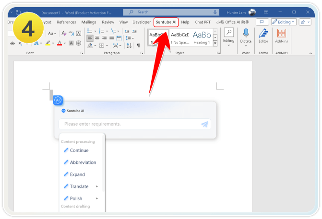Click the Enclose Characters icon
The image size is (322, 219).
point(78,43)
